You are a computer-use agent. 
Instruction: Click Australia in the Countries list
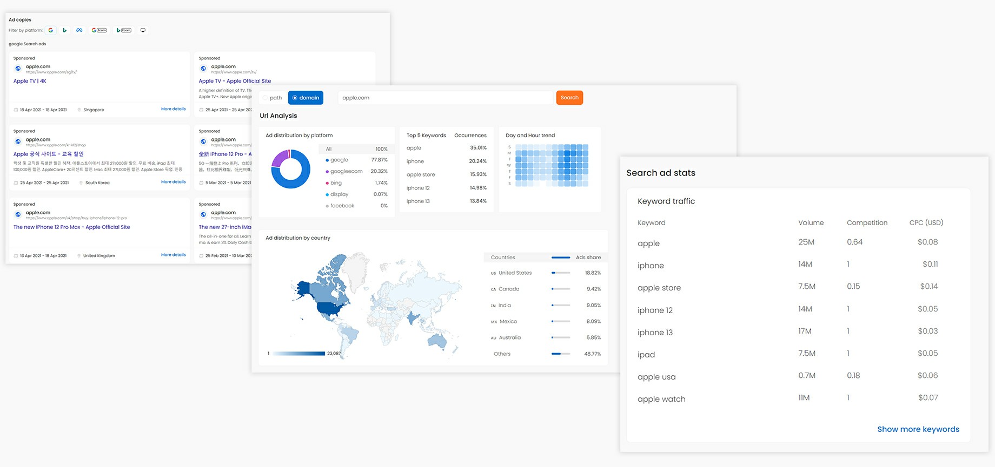coord(510,338)
